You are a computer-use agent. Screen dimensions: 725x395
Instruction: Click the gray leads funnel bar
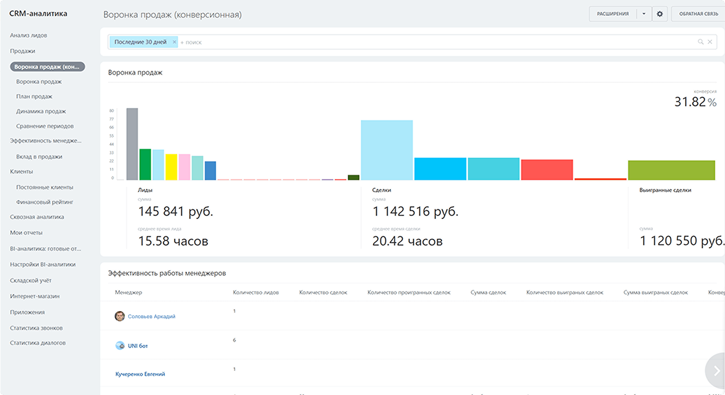tap(132, 144)
